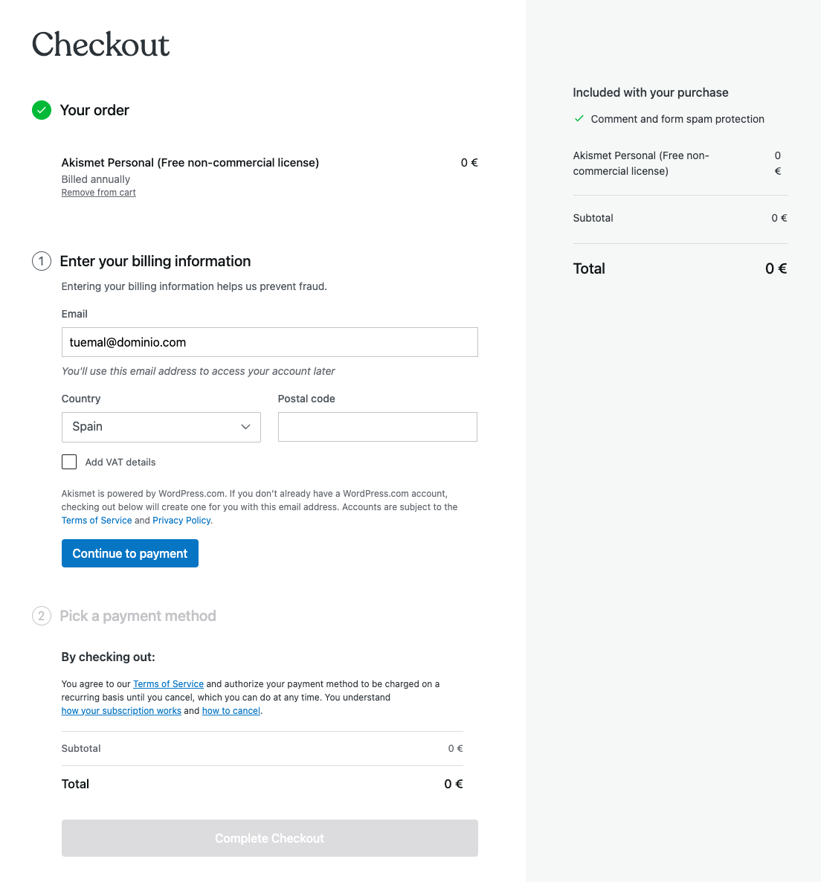Click the Postal code input field

coord(377,427)
